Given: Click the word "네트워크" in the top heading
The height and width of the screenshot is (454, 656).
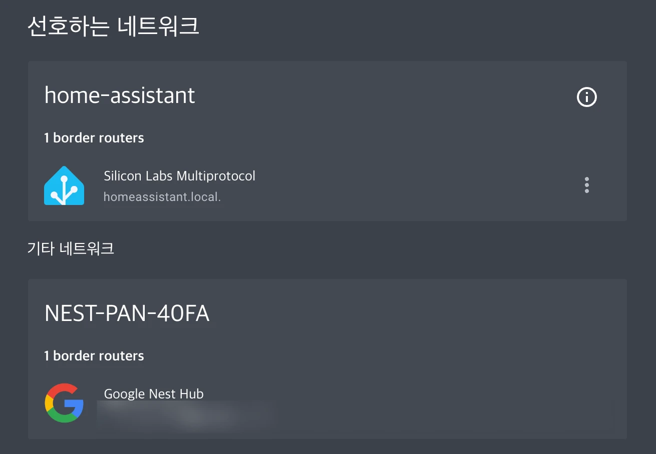Looking at the screenshot, I should click(x=158, y=26).
